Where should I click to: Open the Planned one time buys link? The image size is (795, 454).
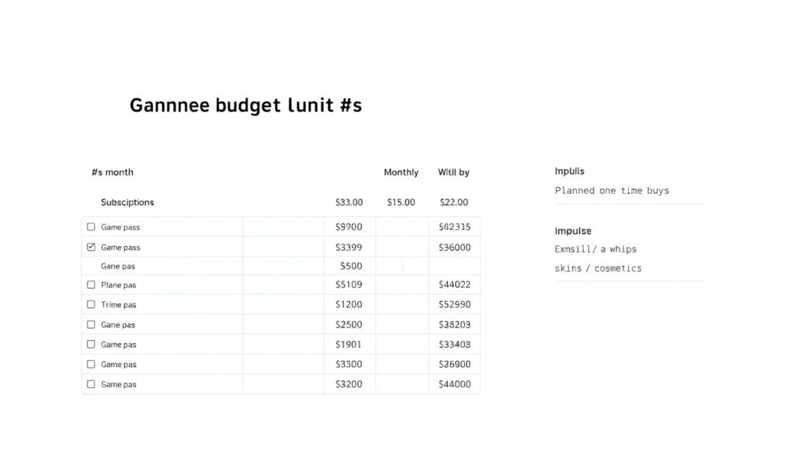tap(610, 190)
